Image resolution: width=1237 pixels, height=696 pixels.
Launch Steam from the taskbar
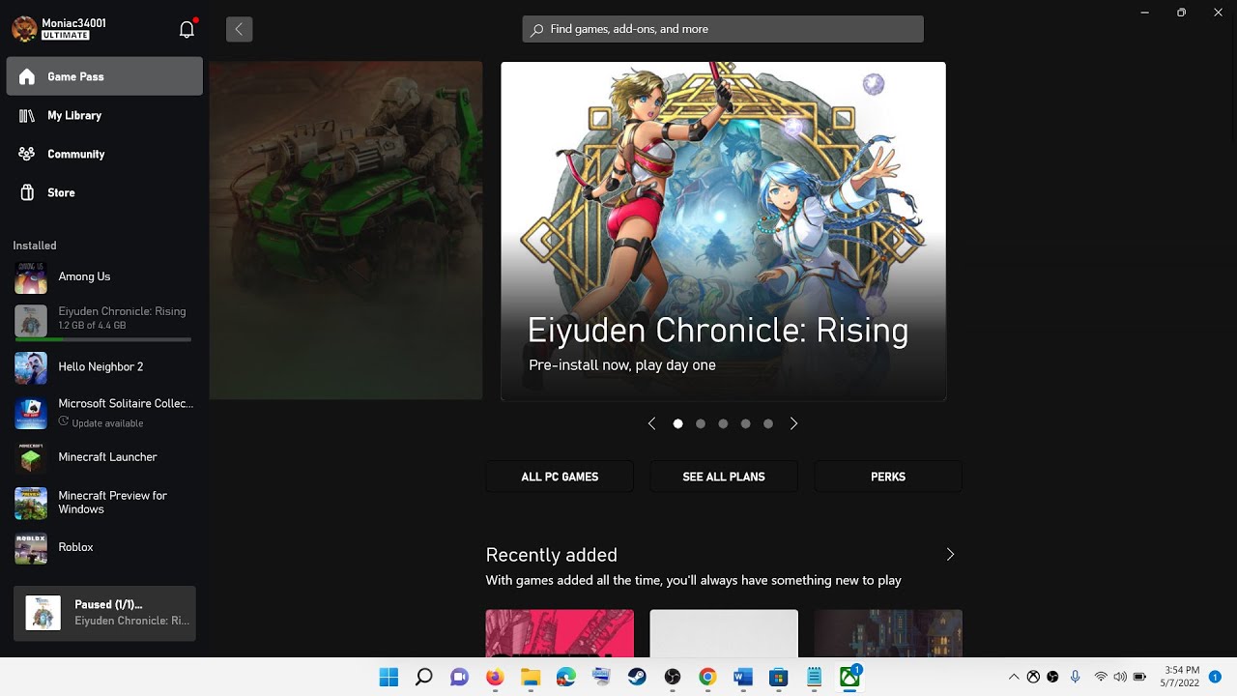(637, 677)
